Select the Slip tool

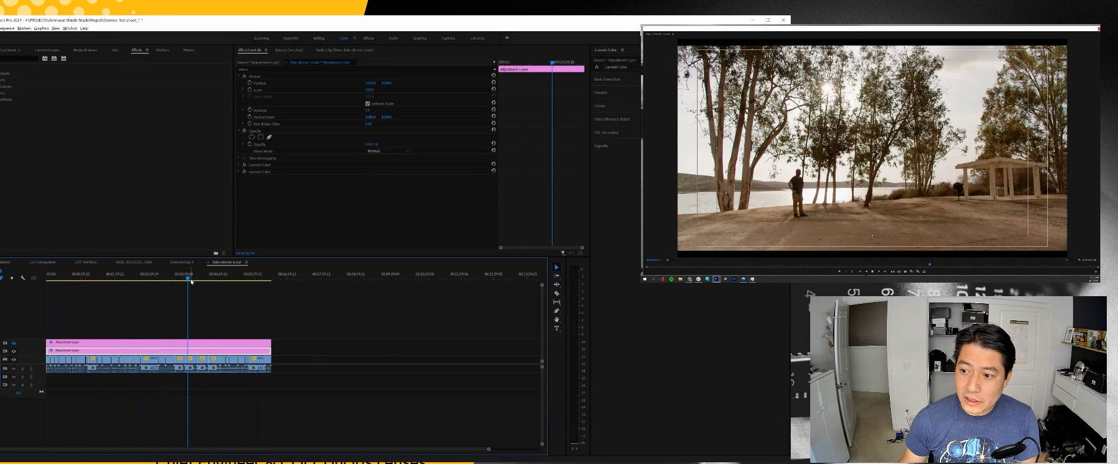(556, 302)
